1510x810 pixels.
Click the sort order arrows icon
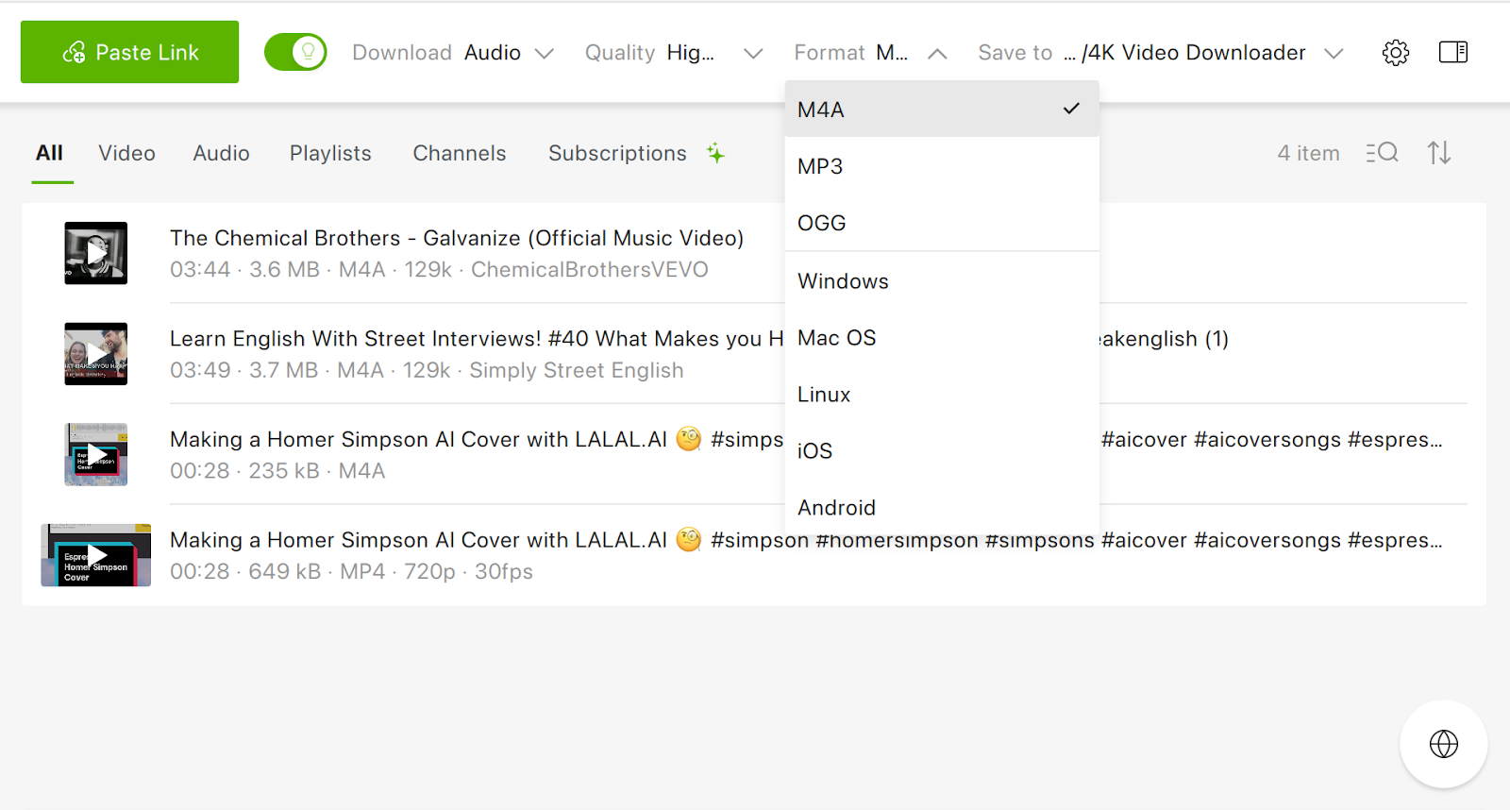point(1439,152)
